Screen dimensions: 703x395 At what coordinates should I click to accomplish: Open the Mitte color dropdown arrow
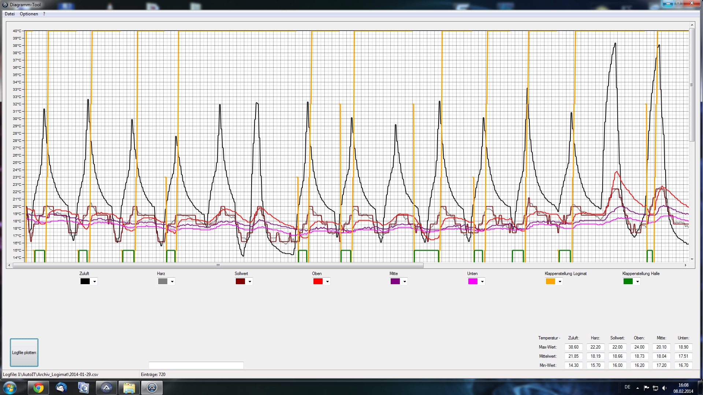coord(405,281)
